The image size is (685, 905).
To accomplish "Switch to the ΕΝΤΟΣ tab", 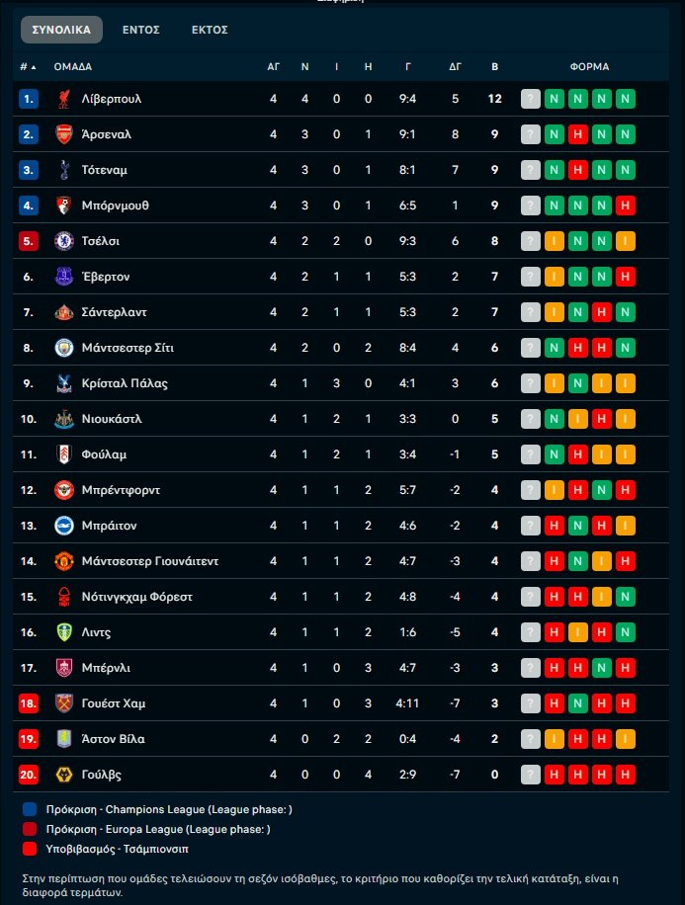I will click(141, 30).
